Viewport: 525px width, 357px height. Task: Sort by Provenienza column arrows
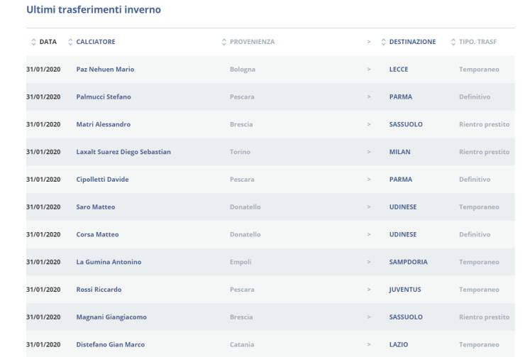[x=224, y=42]
